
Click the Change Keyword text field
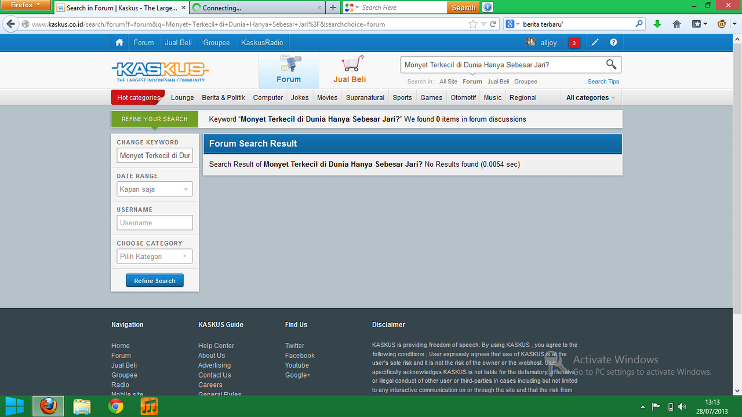[x=155, y=155]
